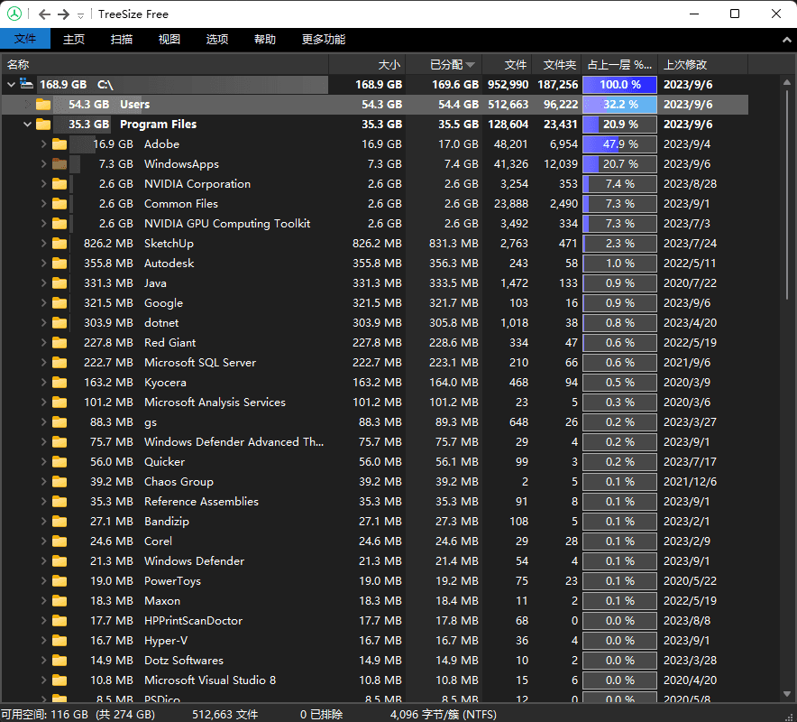Viewport: 797px width, 722px height.
Task: Go back with the left arrow icon
Action: coord(45,14)
